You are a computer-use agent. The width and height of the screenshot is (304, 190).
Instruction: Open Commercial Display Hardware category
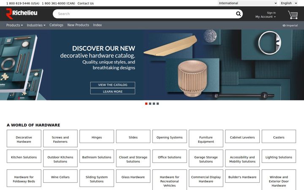206,178
